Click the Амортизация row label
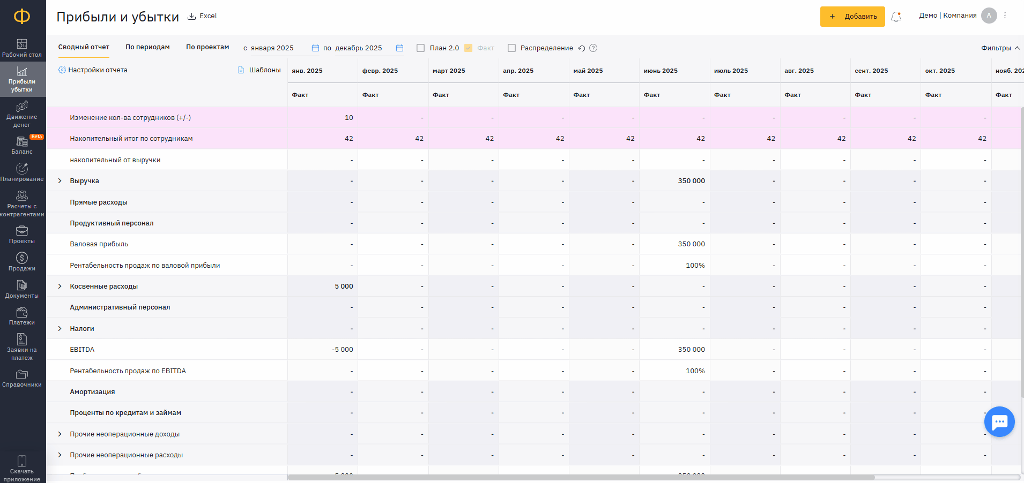The width and height of the screenshot is (1024, 483). 92,392
